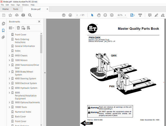Click the Print file icon
This screenshot has height=126, width=166.
23,15
